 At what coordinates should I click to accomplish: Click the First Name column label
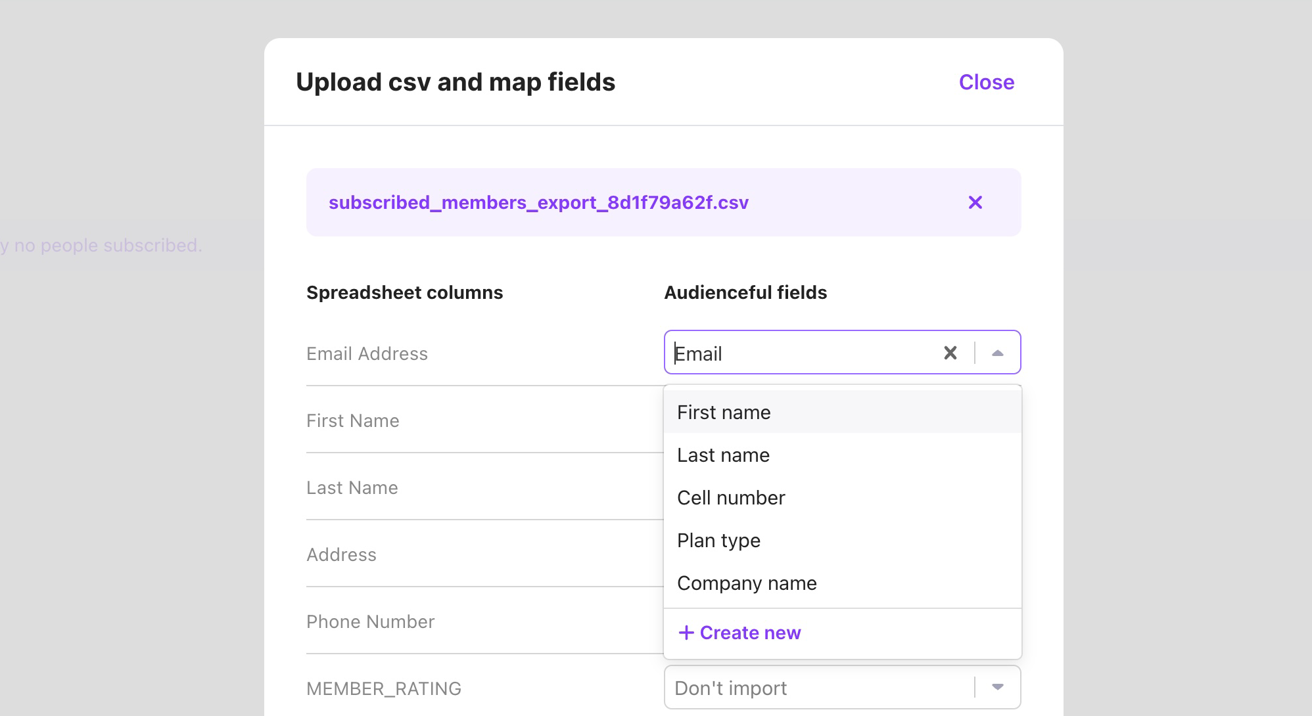click(x=353, y=420)
